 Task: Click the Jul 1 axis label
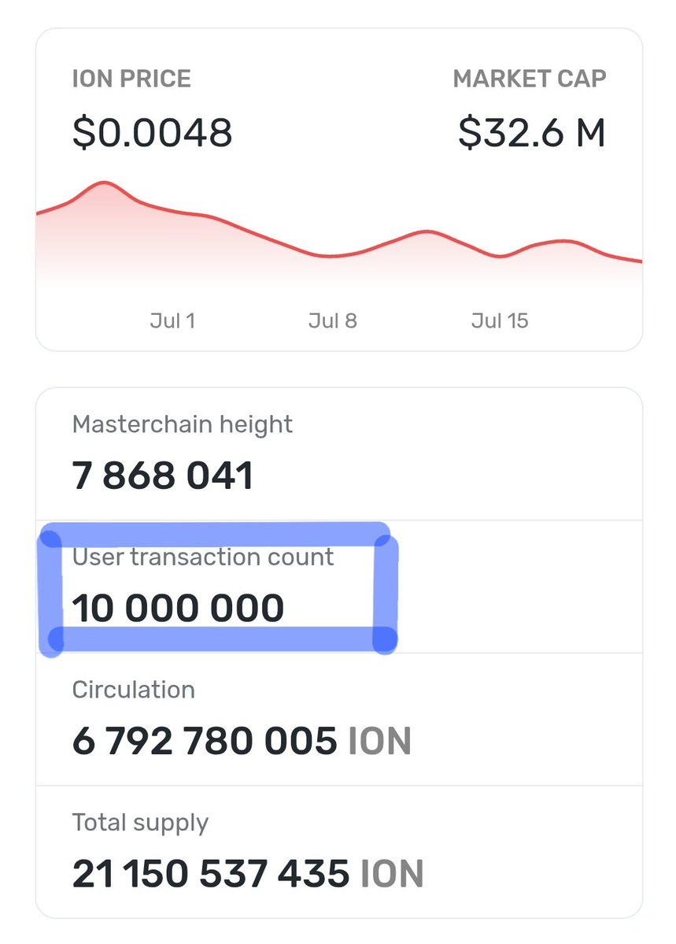tap(173, 321)
